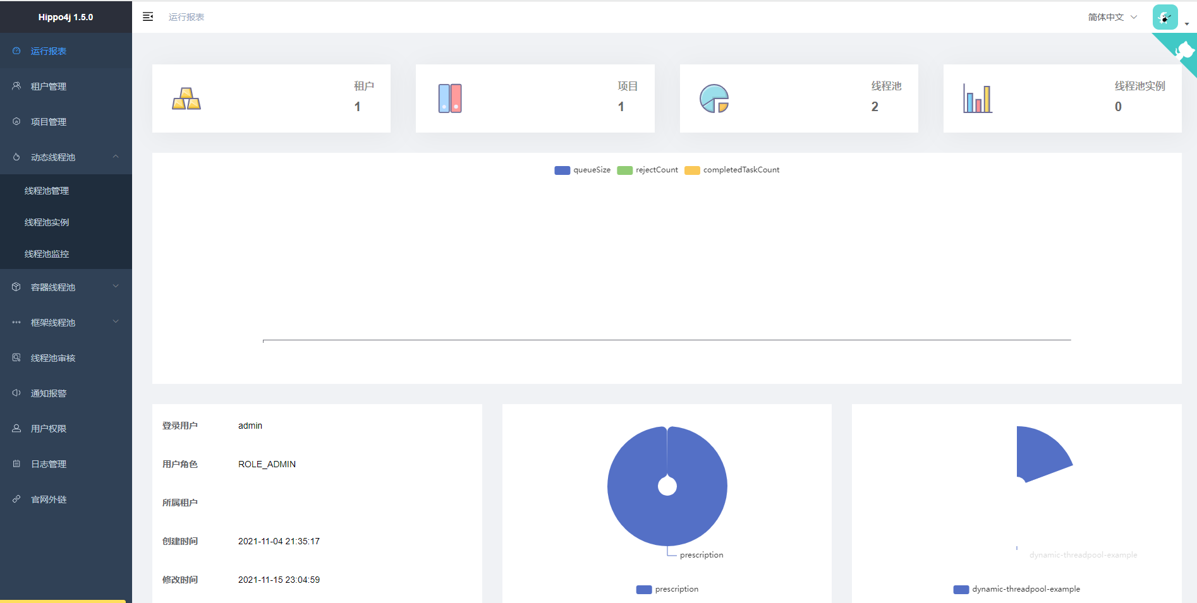Screen dimensions: 1197x603
Task: Toggle the sidebar hamburger icon
Action: click(x=148, y=17)
